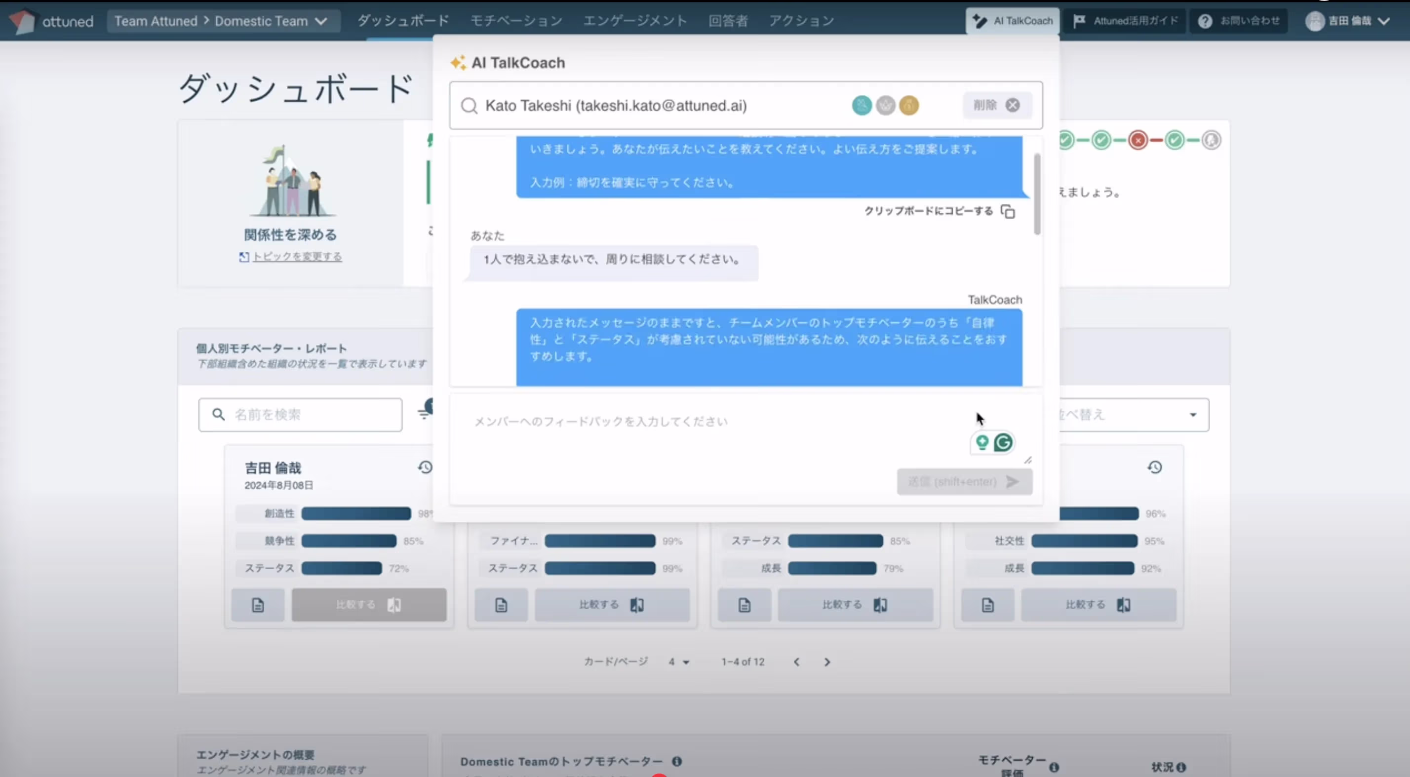
Task: Click the お問い合わせ help button
Action: (x=1239, y=21)
